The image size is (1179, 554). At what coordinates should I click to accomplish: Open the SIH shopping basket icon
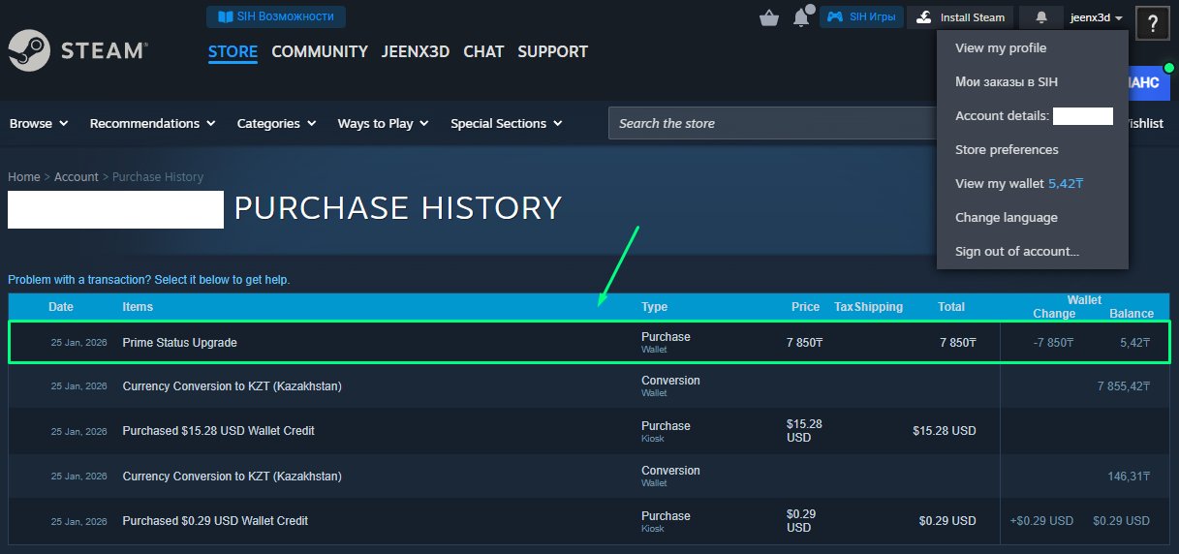click(x=769, y=17)
